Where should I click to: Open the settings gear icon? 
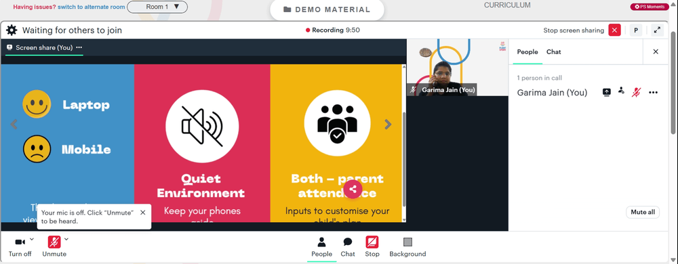(x=12, y=30)
